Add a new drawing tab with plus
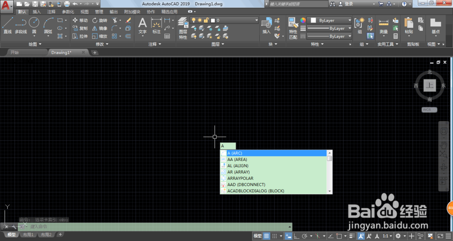This screenshot has width=453, height=241. [x=95, y=52]
